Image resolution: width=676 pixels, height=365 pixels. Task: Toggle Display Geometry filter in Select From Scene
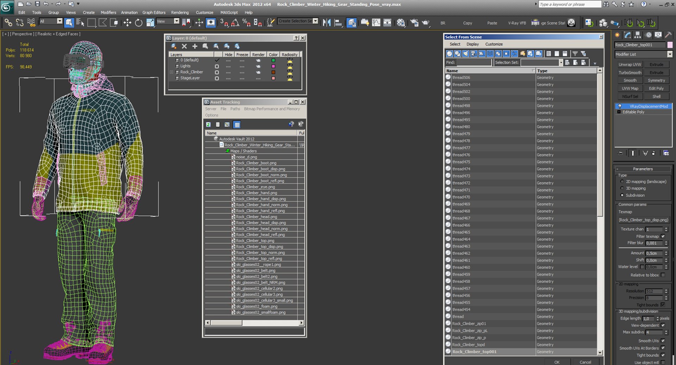click(x=449, y=53)
